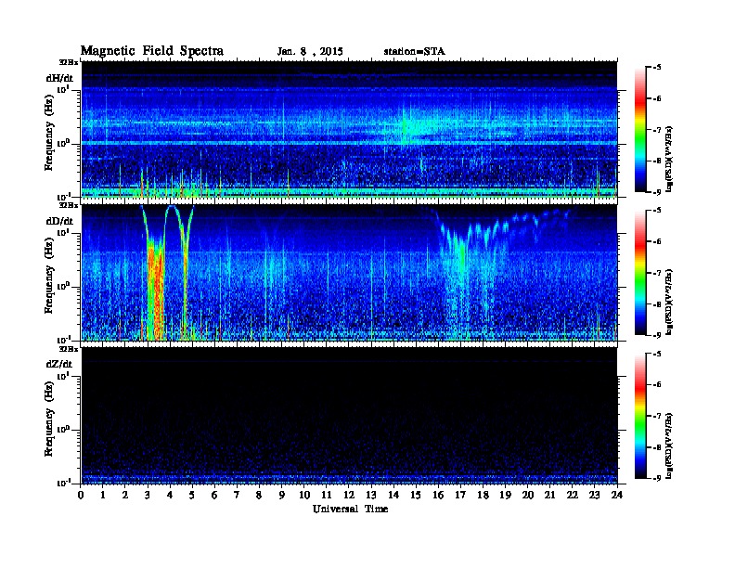Click the color bar beside dD/dt panel

tap(640, 273)
